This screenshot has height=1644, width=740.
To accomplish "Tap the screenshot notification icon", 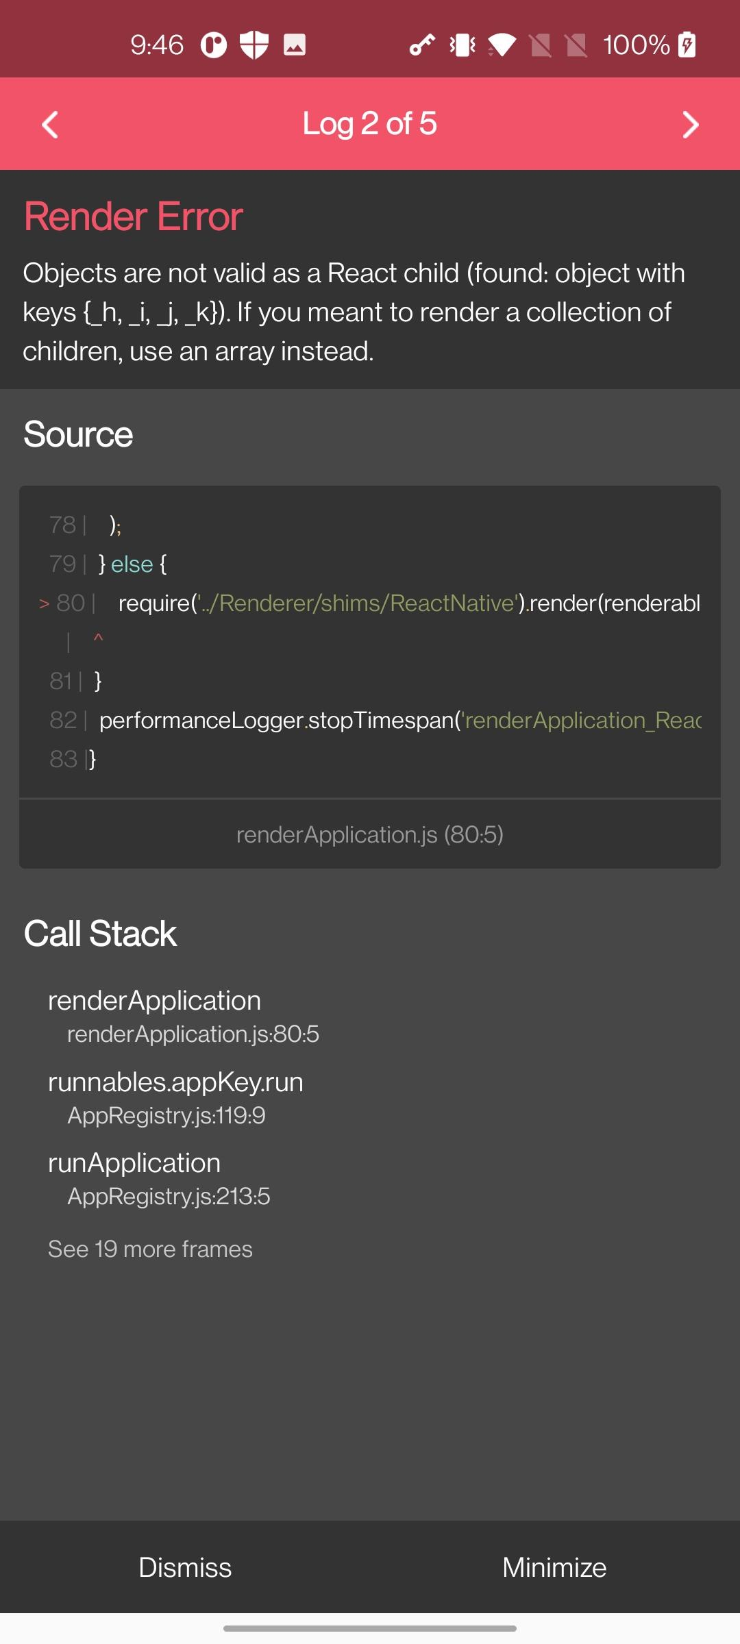I will (293, 45).
